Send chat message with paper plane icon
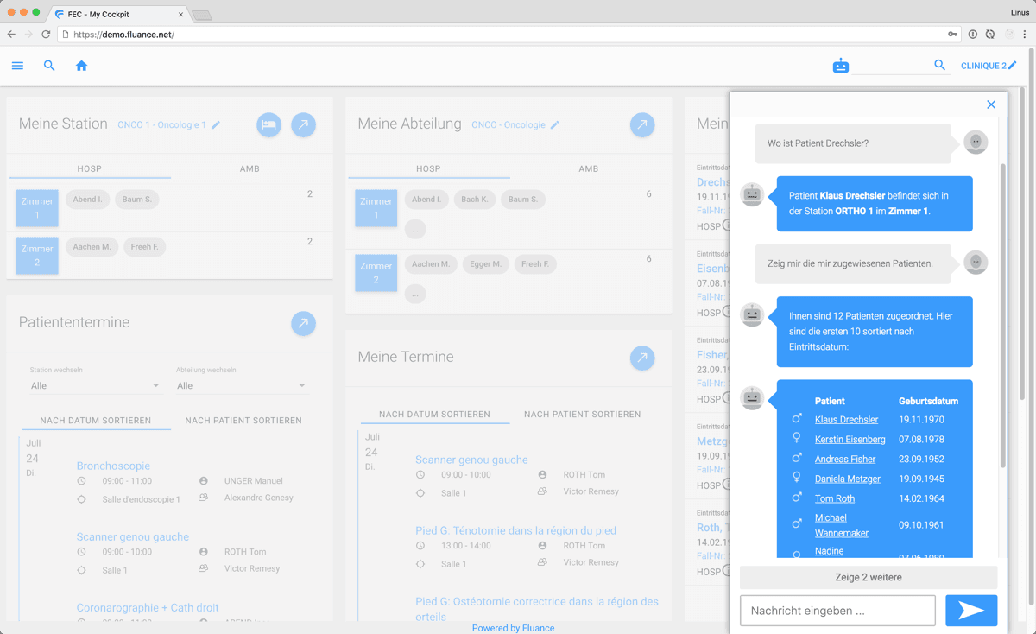This screenshot has height=634, width=1036. 971,611
